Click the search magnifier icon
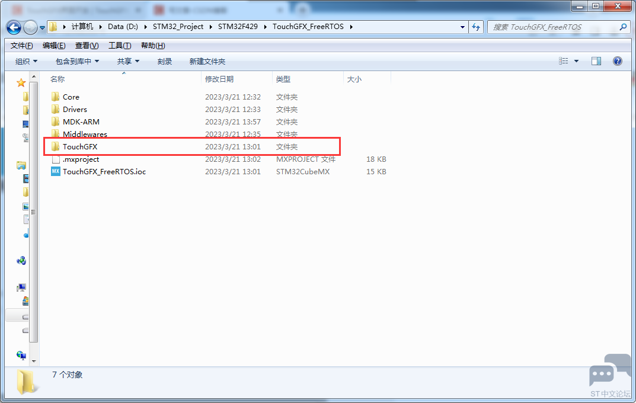The height and width of the screenshot is (403, 636). coord(623,27)
